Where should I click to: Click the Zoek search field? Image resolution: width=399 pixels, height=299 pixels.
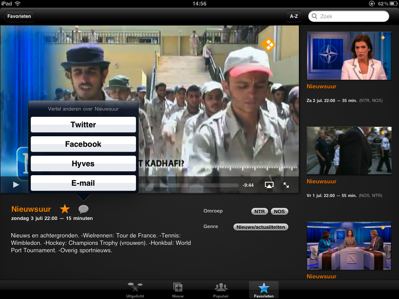349,16
